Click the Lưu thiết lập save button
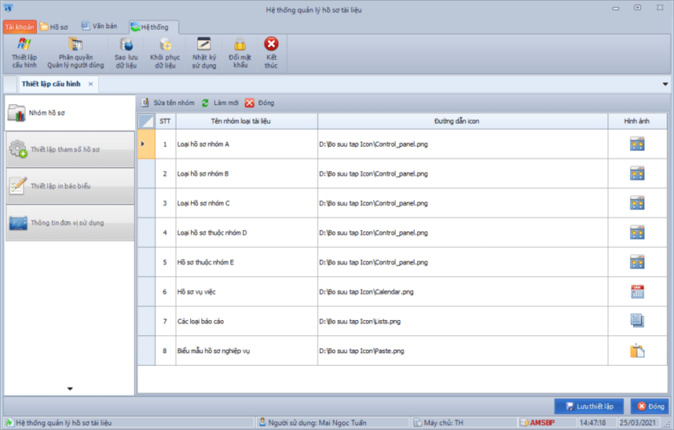 [588, 407]
